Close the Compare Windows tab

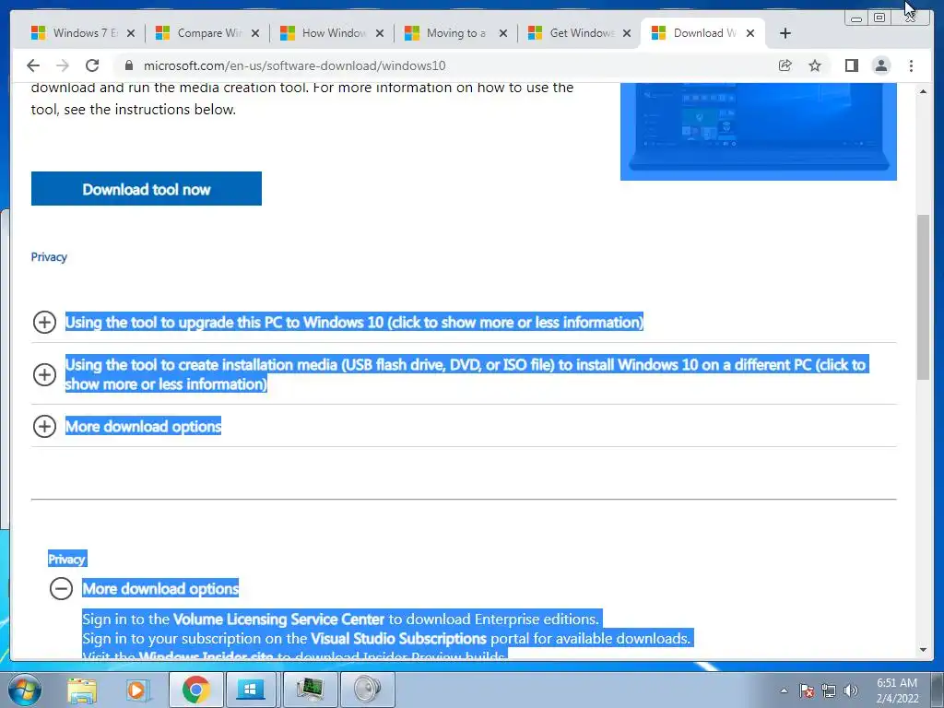pos(255,33)
